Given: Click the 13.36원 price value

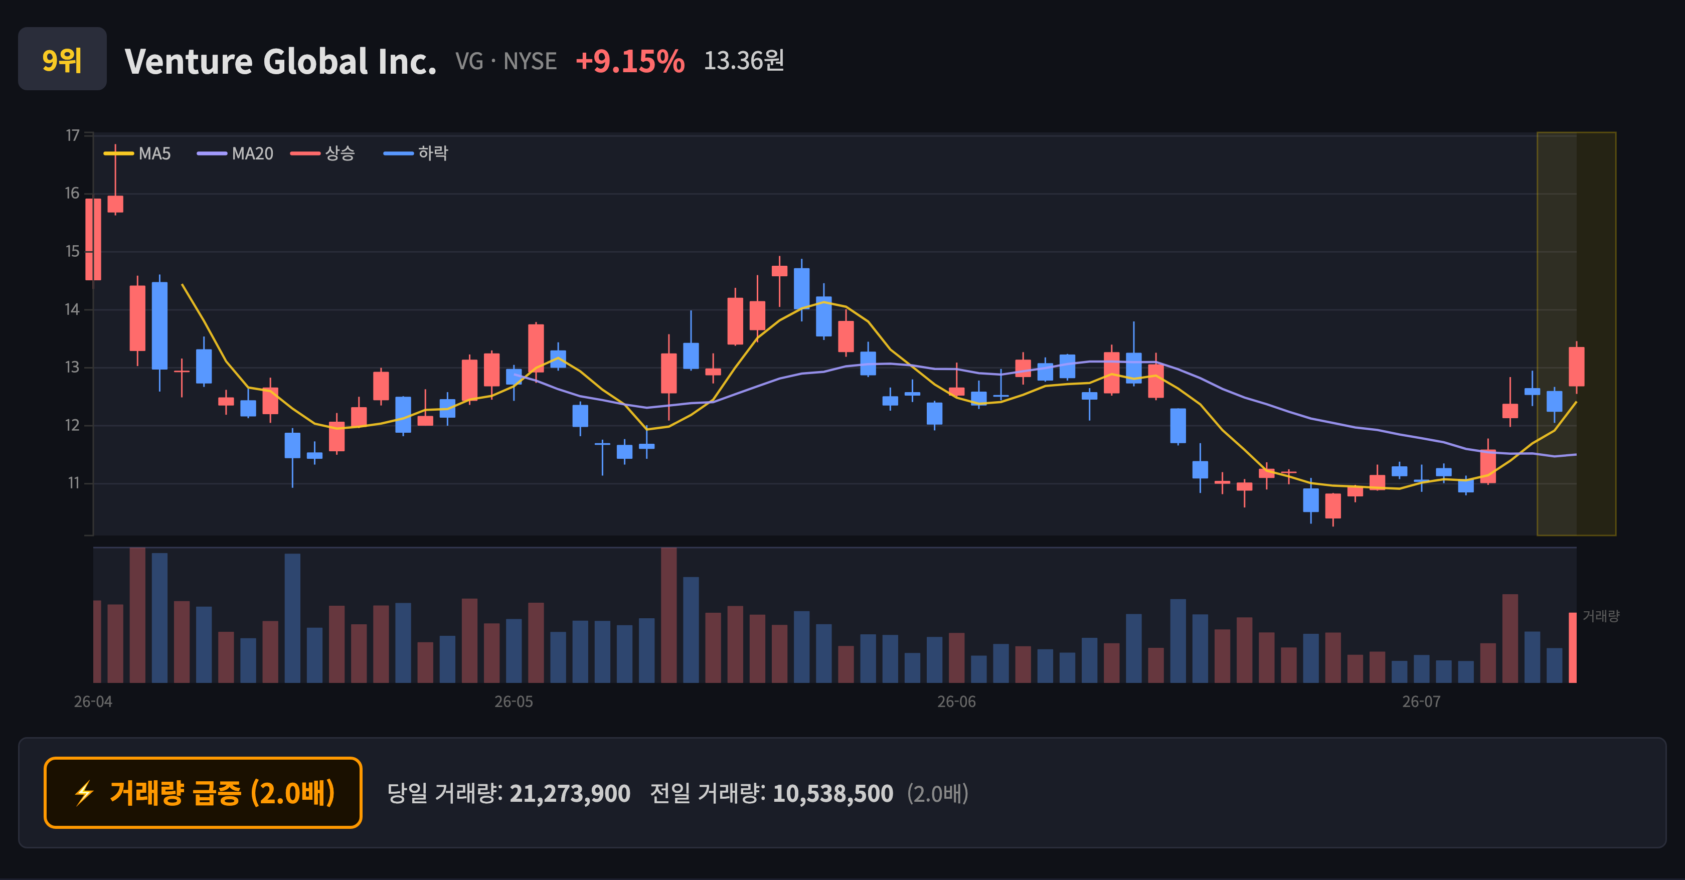Looking at the screenshot, I should (744, 61).
